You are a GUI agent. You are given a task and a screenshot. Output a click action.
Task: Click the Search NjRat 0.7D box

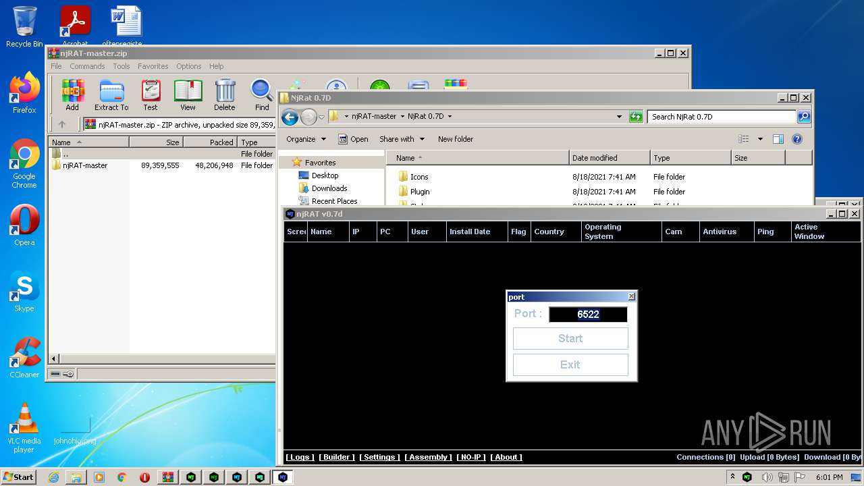click(x=721, y=117)
